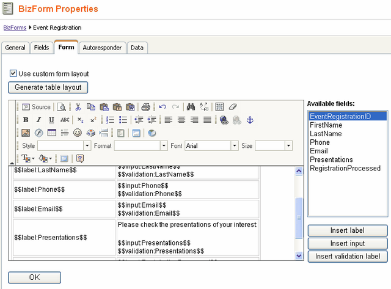The height and width of the screenshot is (289, 391).
Task: Click the Undo arrow icon
Action: click(x=163, y=107)
